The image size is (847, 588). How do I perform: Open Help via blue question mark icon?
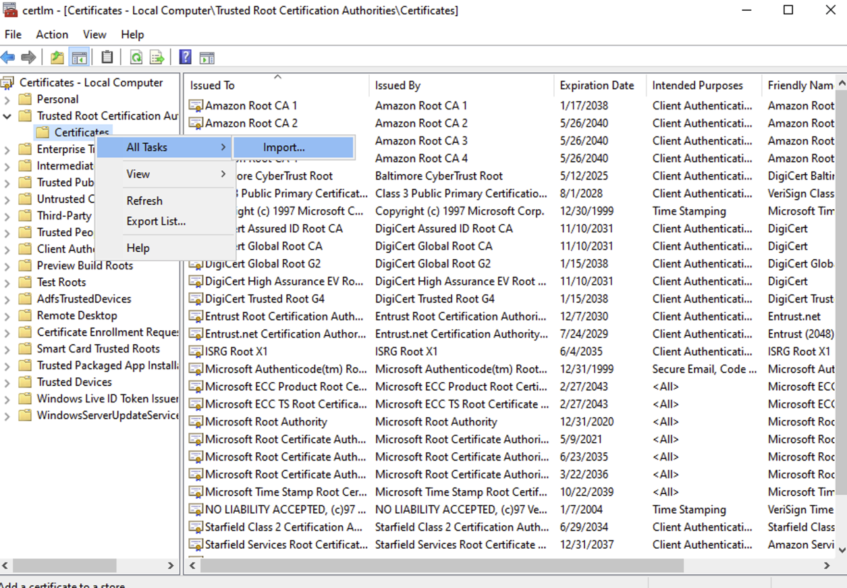click(x=186, y=58)
